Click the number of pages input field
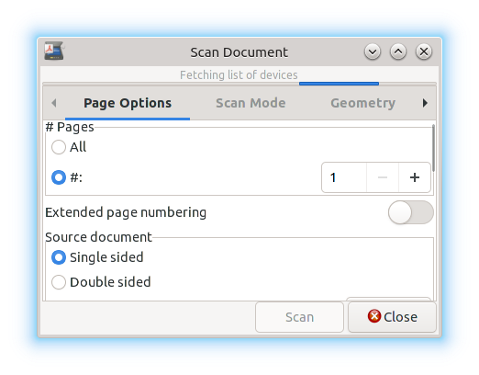This screenshot has width=479, height=375. pyautogui.click(x=344, y=177)
